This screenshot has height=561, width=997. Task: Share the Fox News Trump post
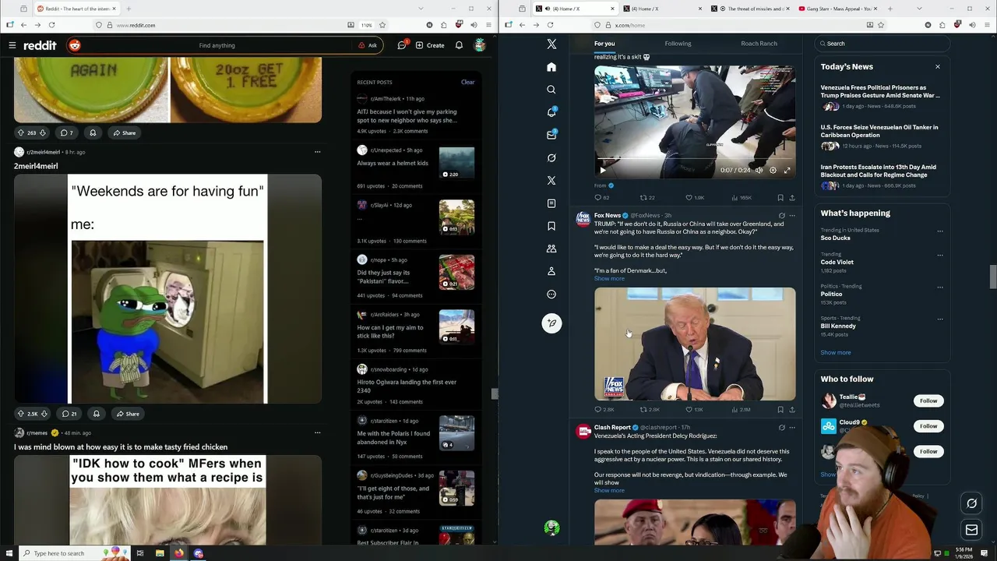[x=792, y=409]
